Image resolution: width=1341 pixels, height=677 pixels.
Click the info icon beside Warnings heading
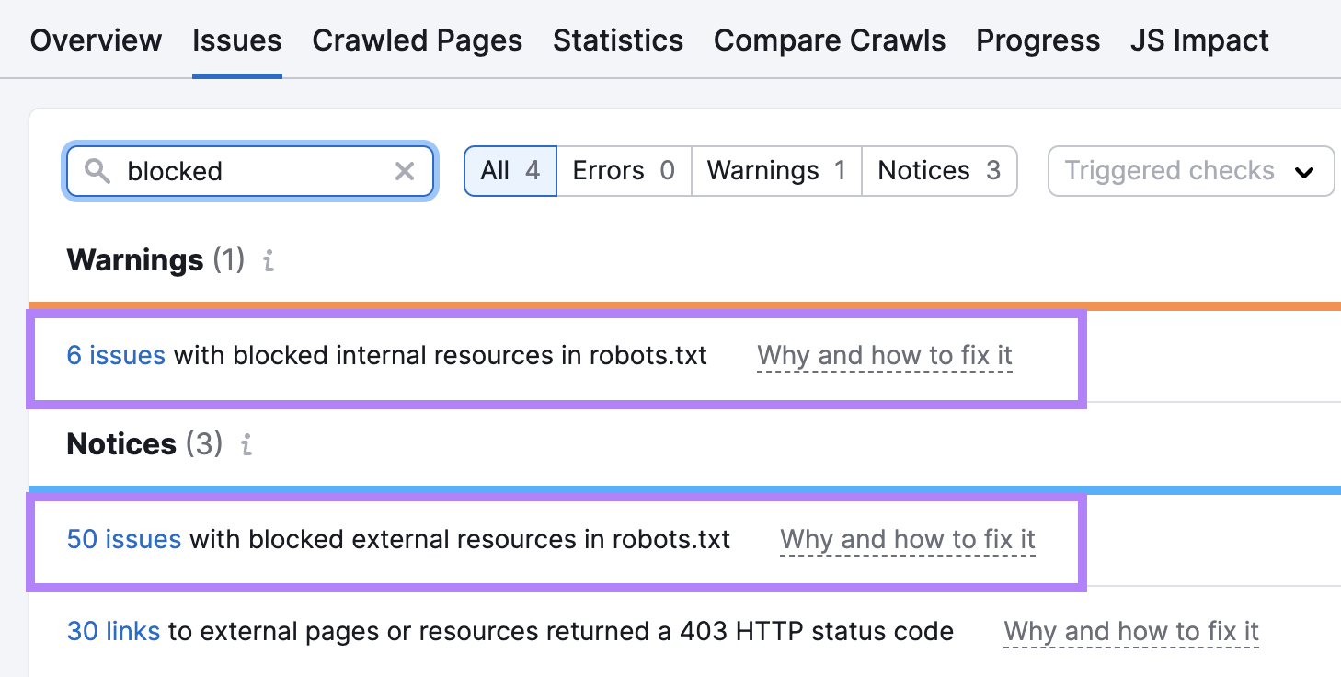click(268, 261)
